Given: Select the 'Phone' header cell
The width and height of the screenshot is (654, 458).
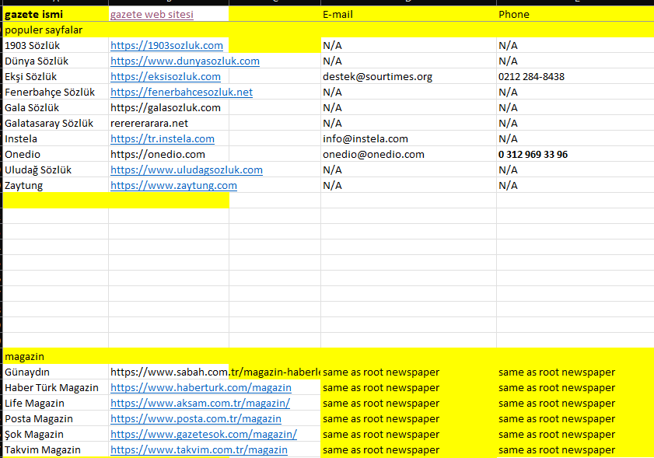Looking at the screenshot, I should coord(575,14).
